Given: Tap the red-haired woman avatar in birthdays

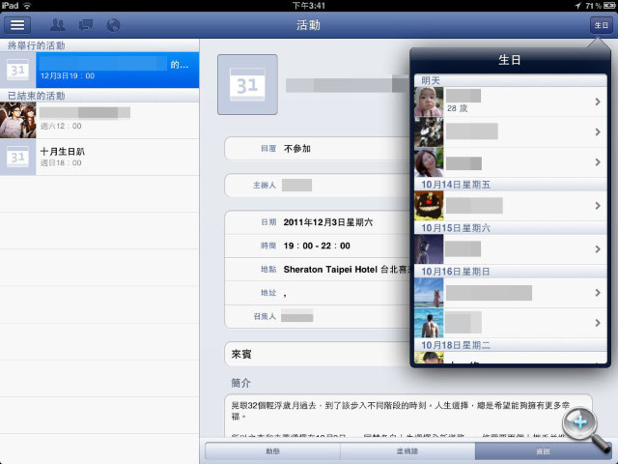Looking at the screenshot, I should 429,162.
